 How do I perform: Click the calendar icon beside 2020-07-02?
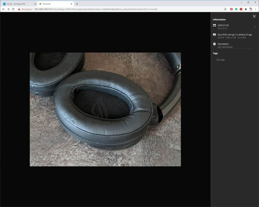pos(214,25)
